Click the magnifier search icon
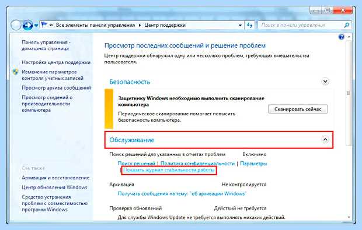 pyautogui.click(x=347, y=25)
